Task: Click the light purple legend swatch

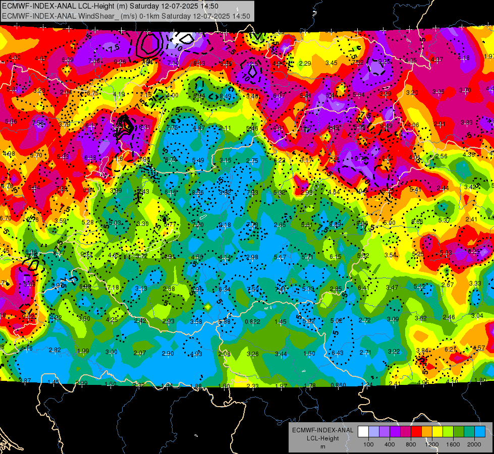Action: tap(385, 431)
